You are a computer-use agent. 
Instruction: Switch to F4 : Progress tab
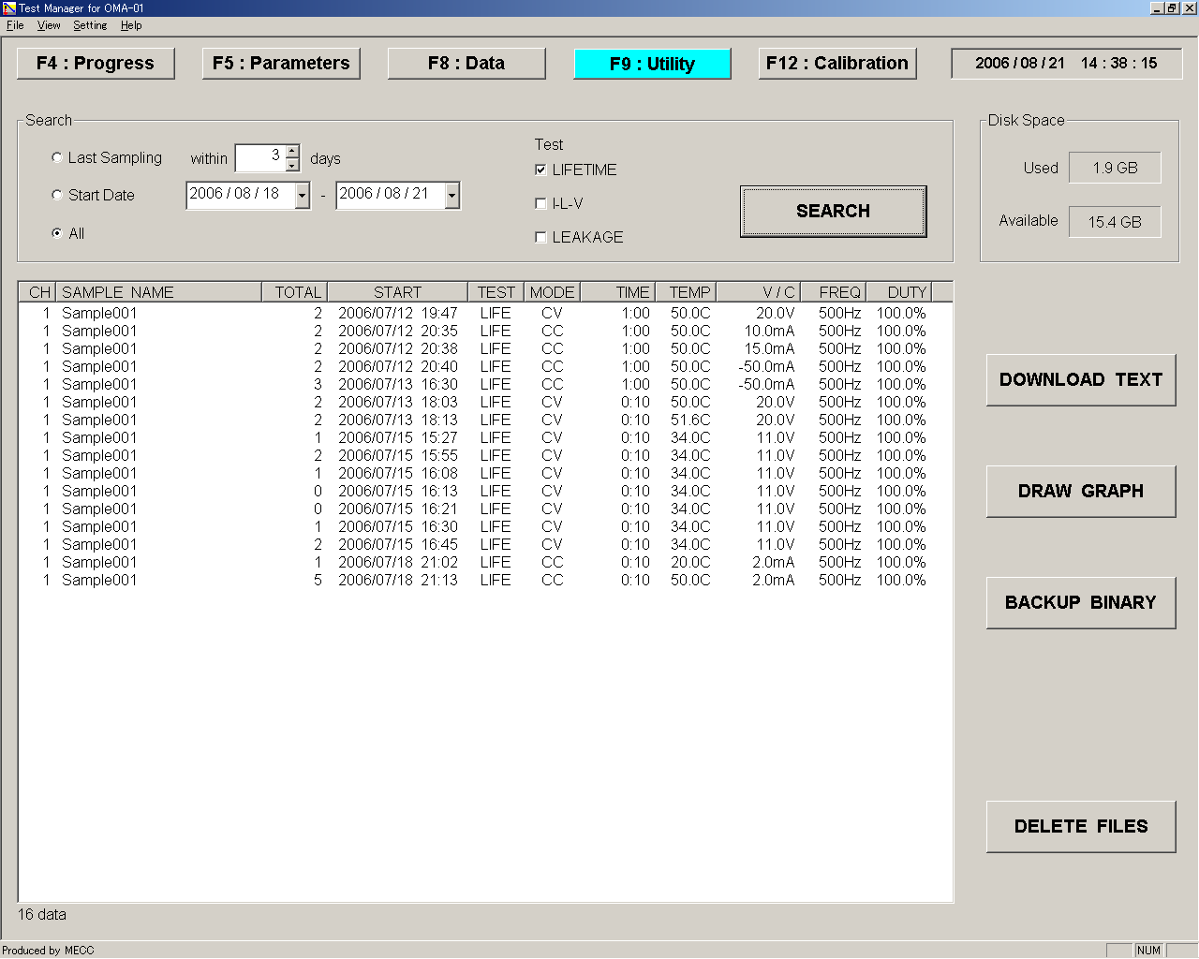[x=96, y=64]
